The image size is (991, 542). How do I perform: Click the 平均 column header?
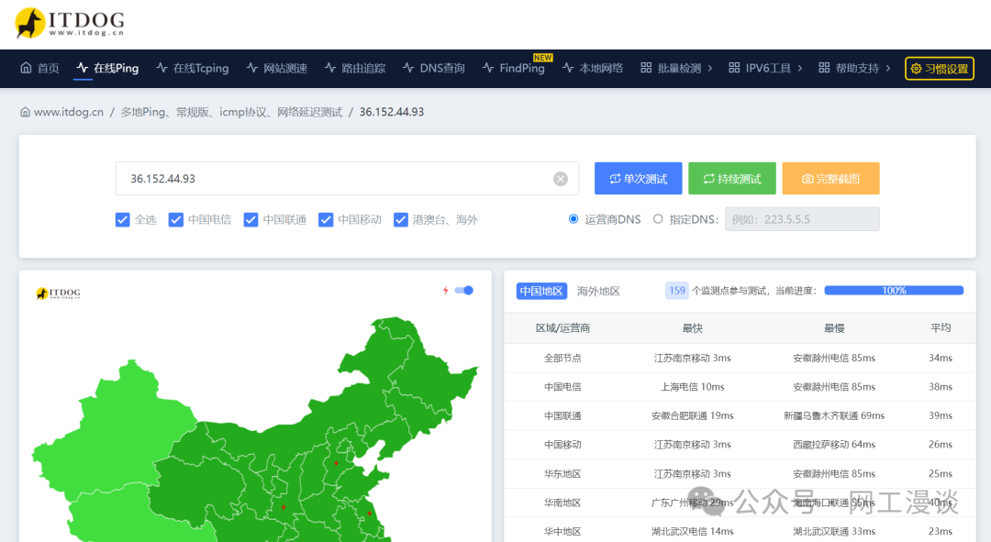point(941,327)
